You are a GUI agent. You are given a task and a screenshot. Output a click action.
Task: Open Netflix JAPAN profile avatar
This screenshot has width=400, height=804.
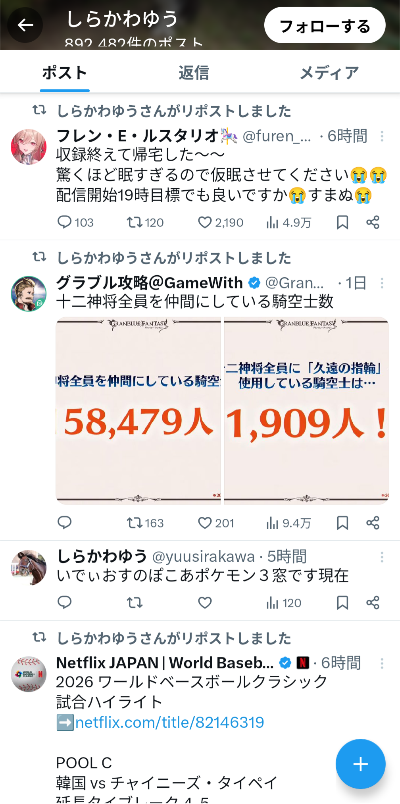(29, 674)
